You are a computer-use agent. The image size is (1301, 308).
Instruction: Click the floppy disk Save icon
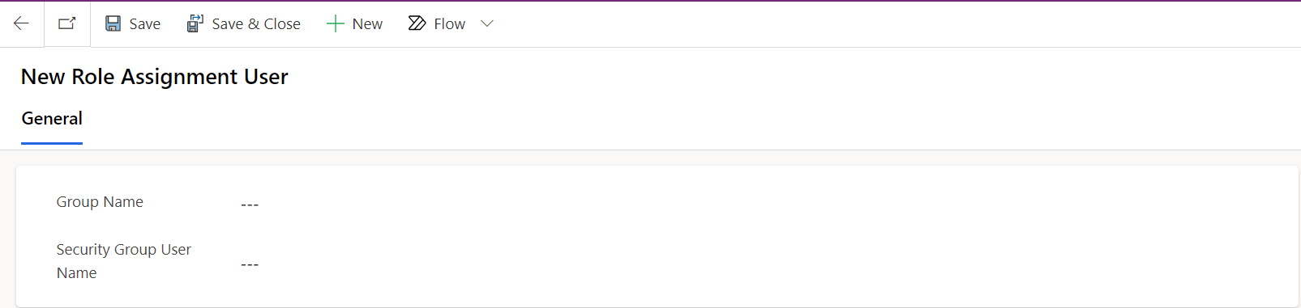(x=113, y=23)
